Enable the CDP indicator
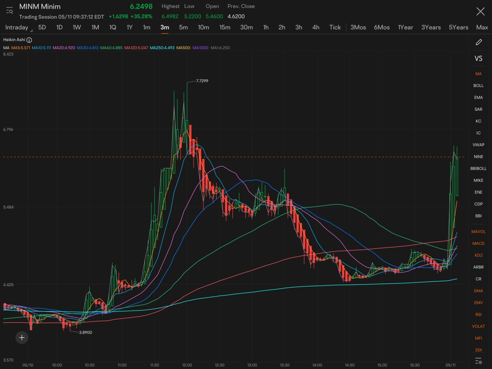The width and height of the screenshot is (492, 369). pos(478,204)
